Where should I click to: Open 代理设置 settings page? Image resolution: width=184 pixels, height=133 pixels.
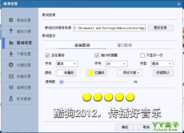click(20, 65)
